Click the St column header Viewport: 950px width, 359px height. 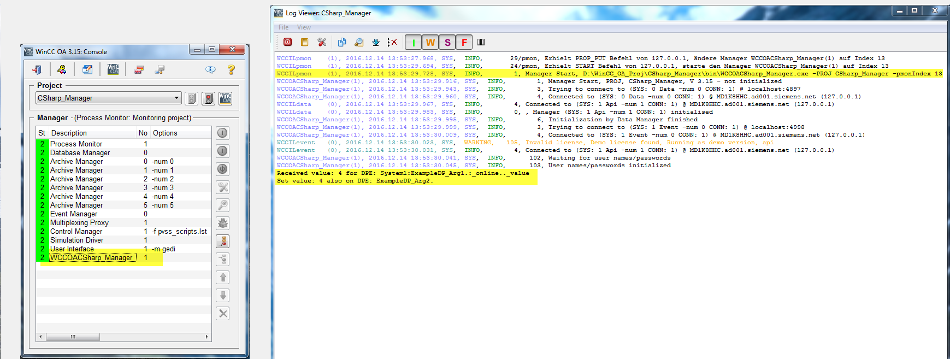pos(43,133)
